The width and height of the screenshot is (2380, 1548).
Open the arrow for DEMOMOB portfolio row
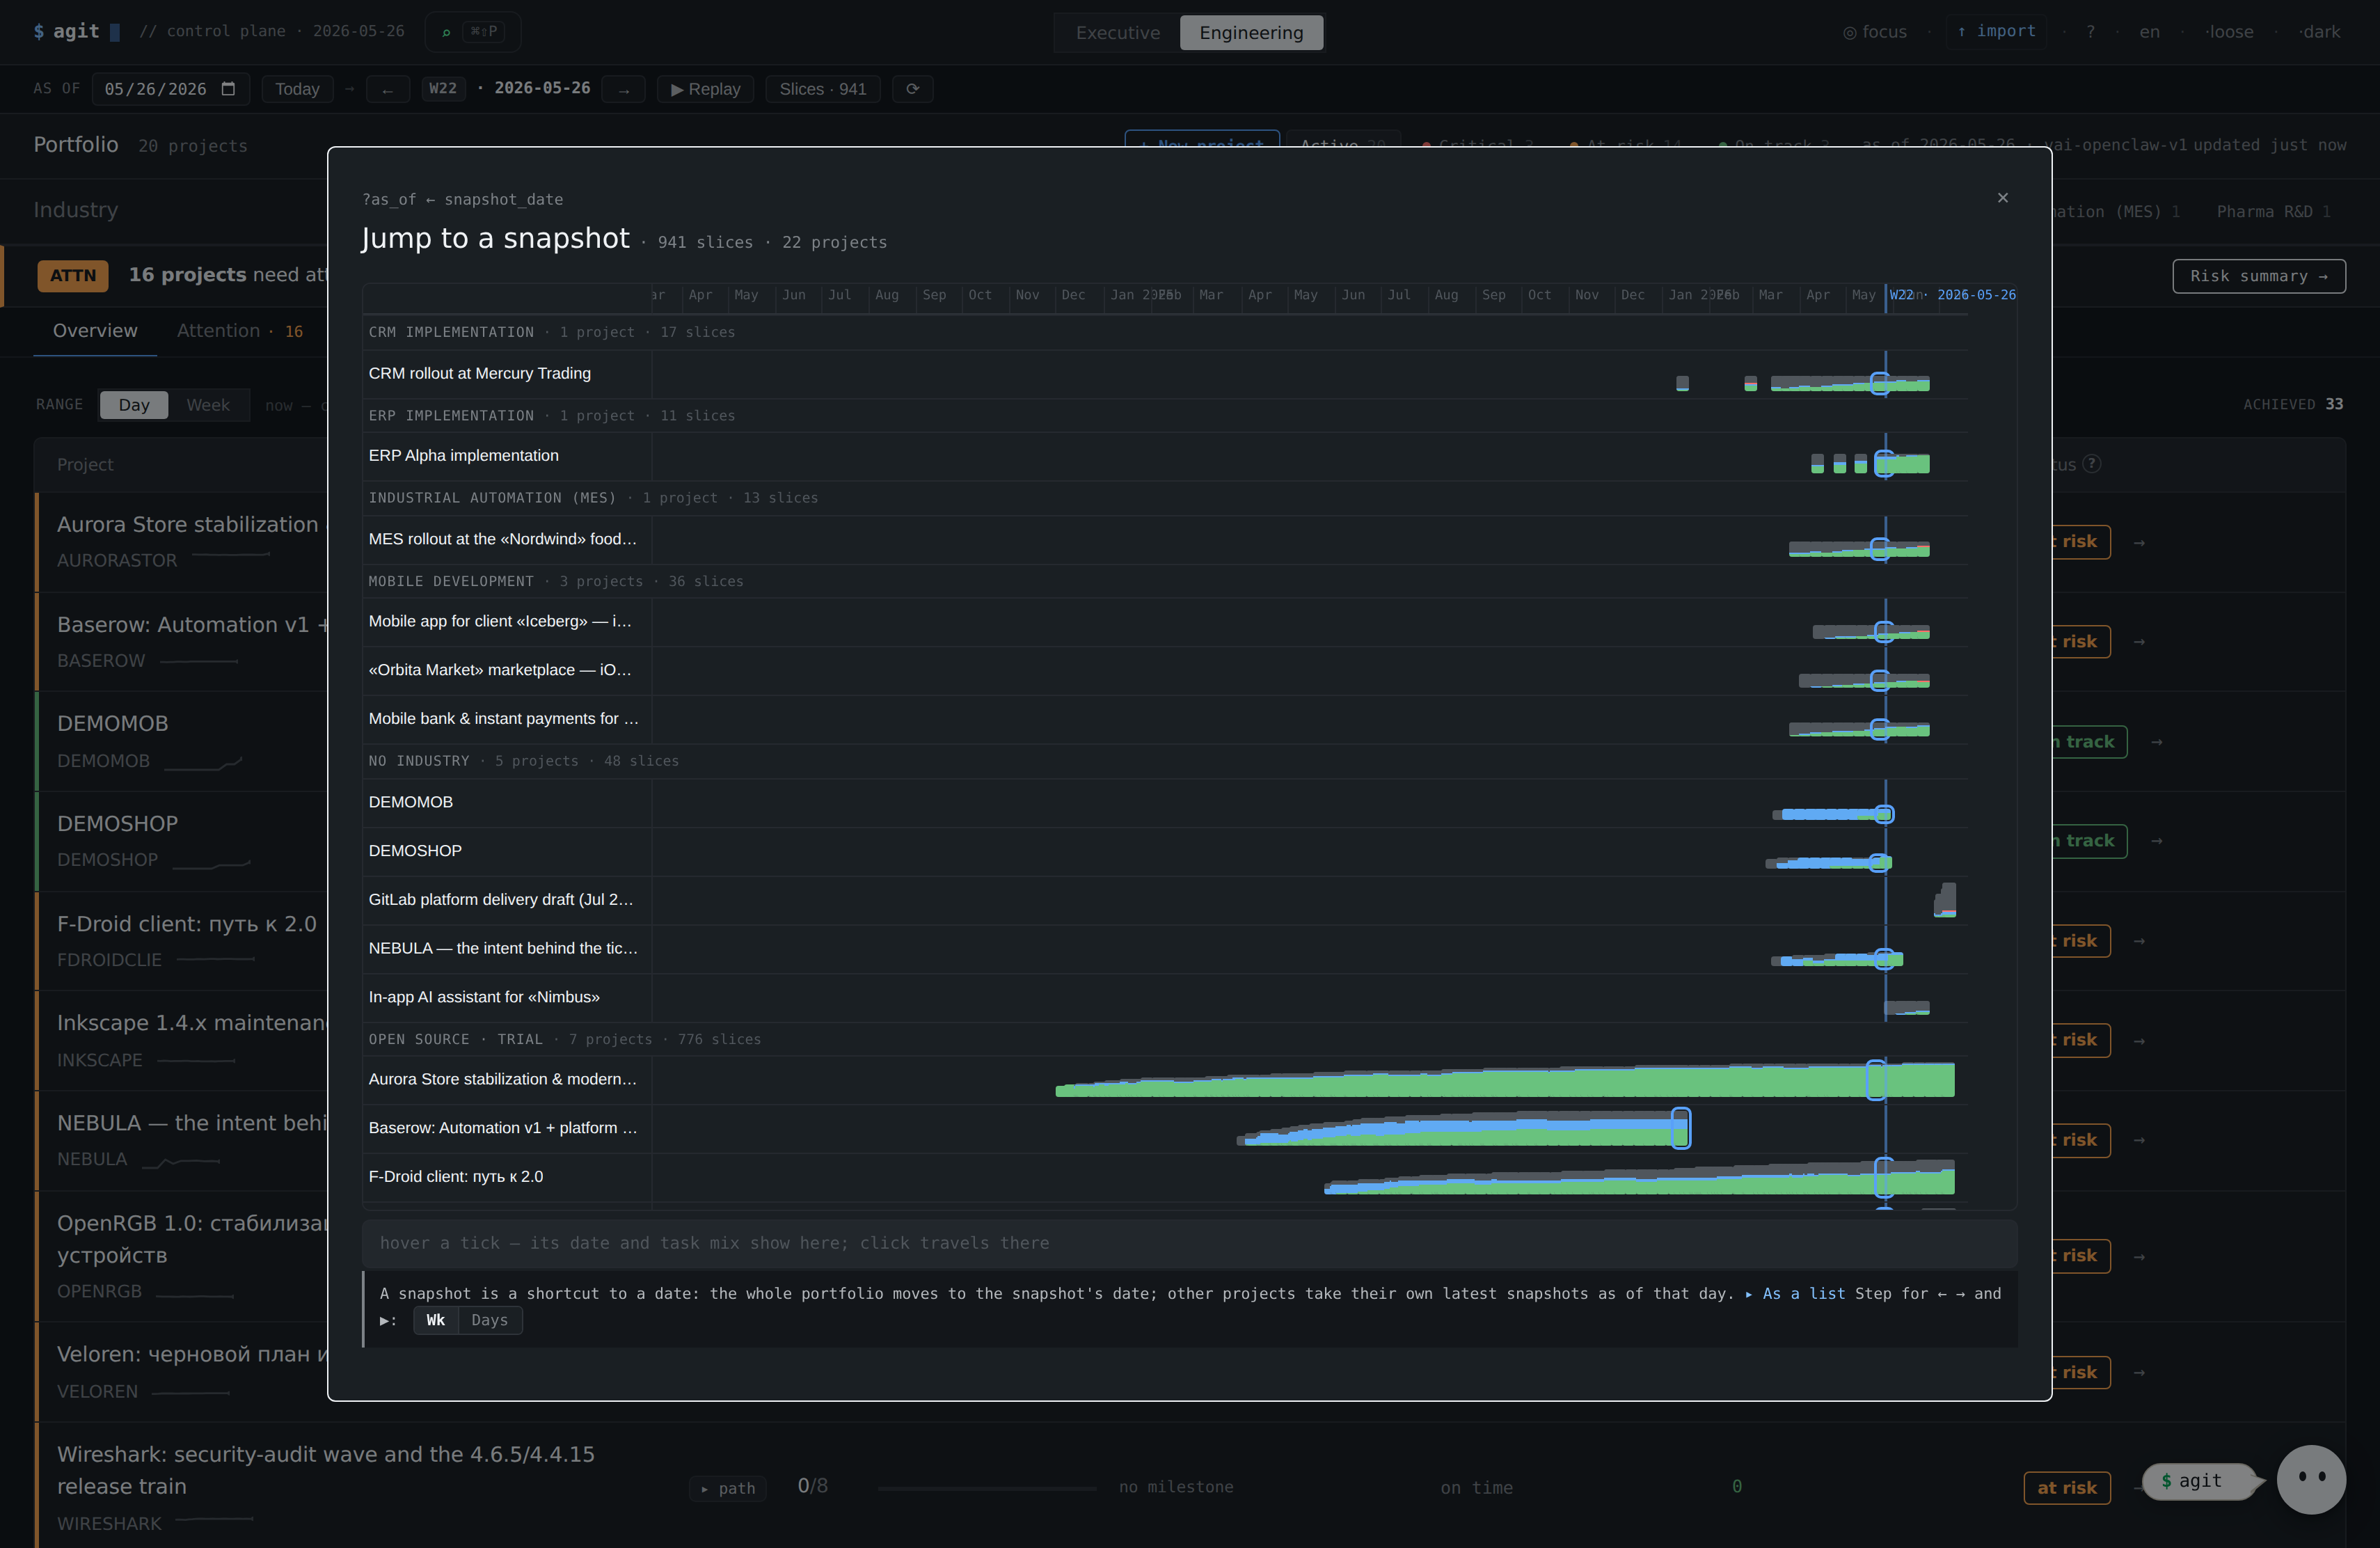(x=2156, y=742)
